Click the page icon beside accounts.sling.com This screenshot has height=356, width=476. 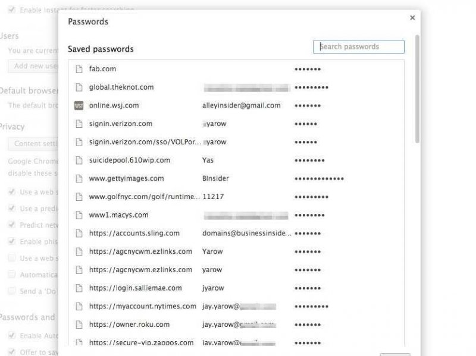point(79,234)
